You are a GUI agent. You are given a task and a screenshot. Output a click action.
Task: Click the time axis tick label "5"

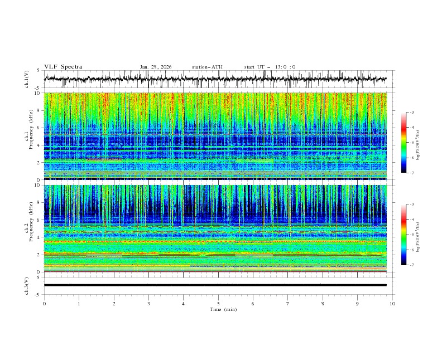pos(218,304)
